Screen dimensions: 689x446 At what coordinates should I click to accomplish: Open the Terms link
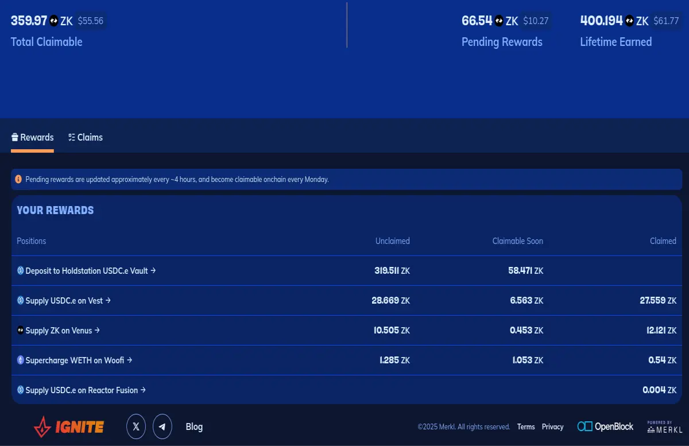pyautogui.click(x=526, y=426)
